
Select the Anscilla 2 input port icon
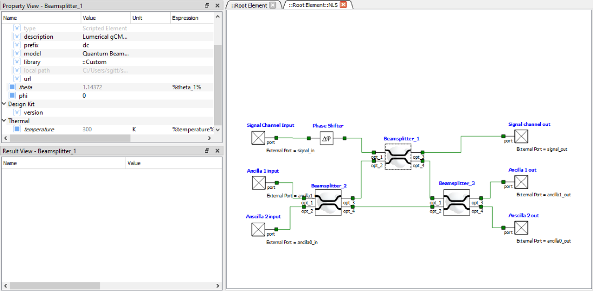click(258, 229)
